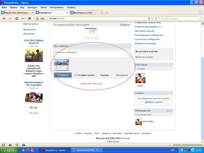Click 'Рекламировать сообщество' link
This screenshot has height=153, width=204.
(x=149, y=35)
